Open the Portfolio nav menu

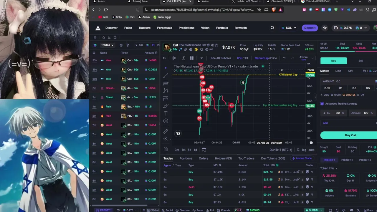[222, 28]
